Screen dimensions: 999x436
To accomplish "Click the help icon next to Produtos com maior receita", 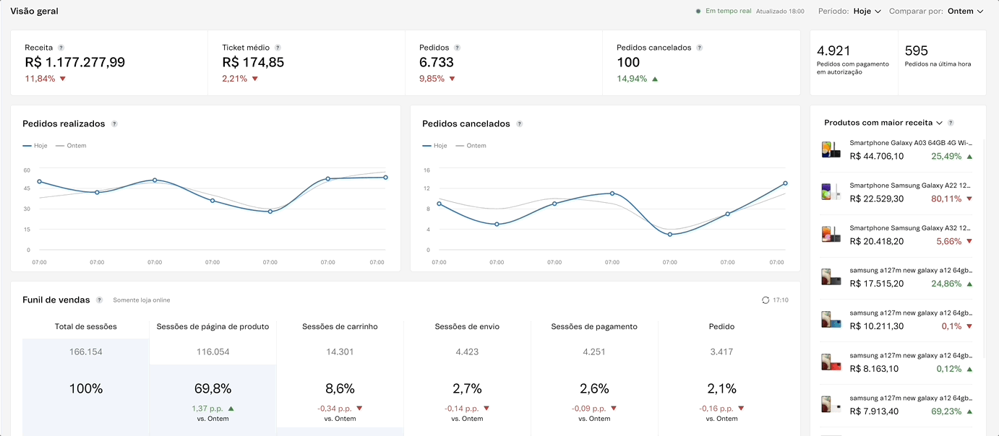I will click(x=951, y=123).
